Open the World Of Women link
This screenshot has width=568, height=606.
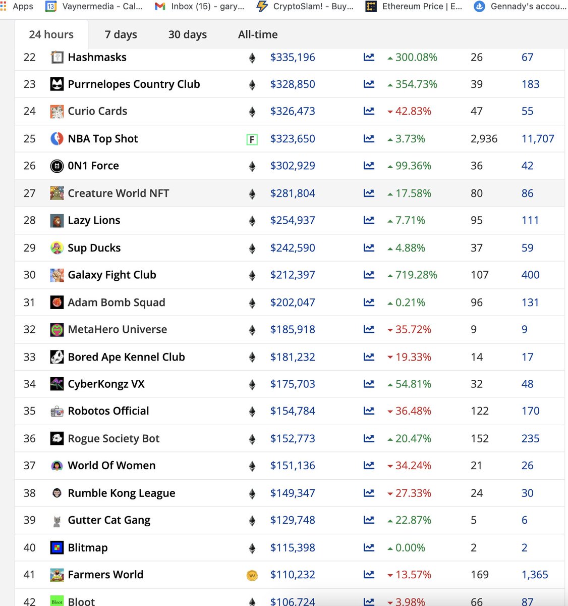pyautogui.click(x=111, y=466)
